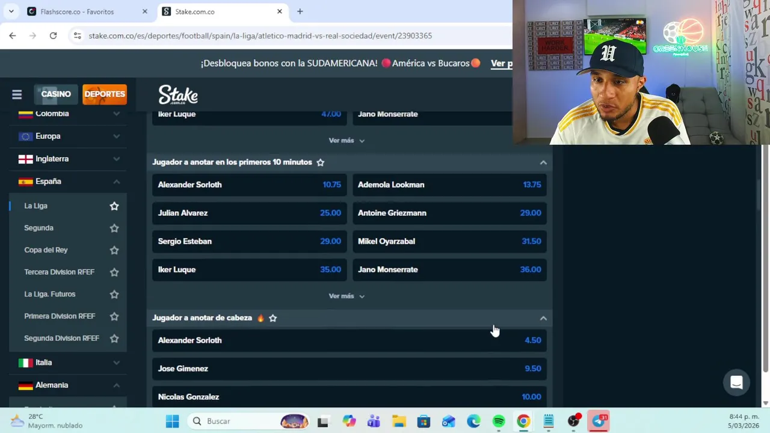Viewport: 770px width, 433px height.
Task: Bet on Antoine Griezmann at 29.00
Action: coord(449,213)
